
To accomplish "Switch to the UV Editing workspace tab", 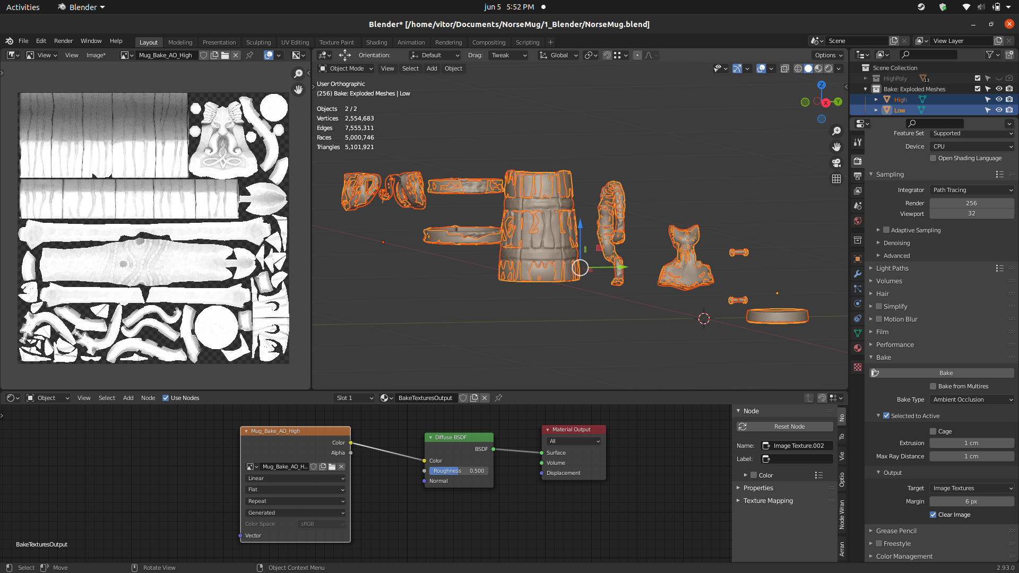I will point(295,42).
